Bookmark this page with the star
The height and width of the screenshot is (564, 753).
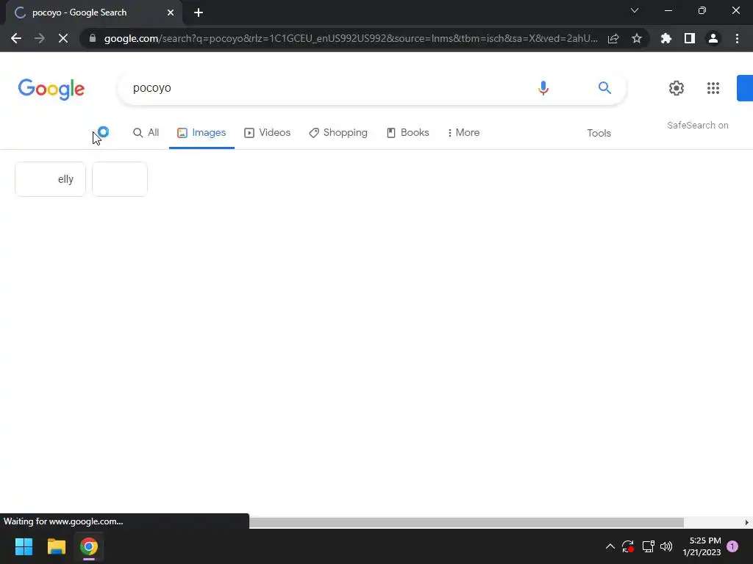pos(637,38)
